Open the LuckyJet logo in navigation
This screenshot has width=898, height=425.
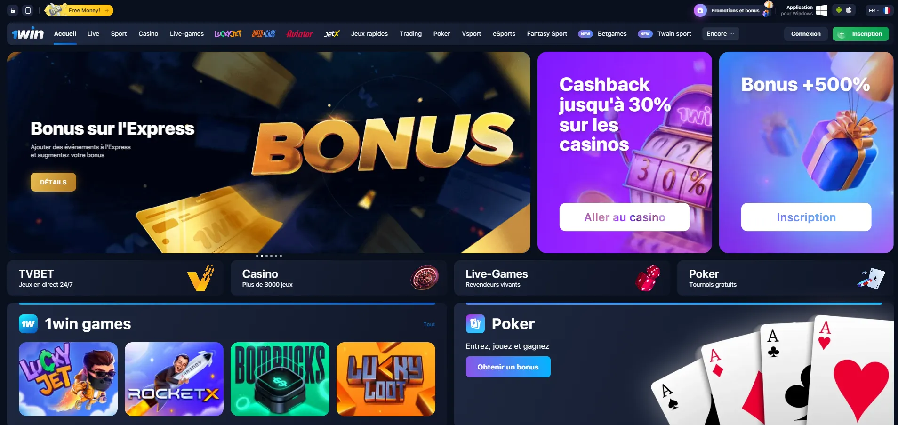pos(228,34)
